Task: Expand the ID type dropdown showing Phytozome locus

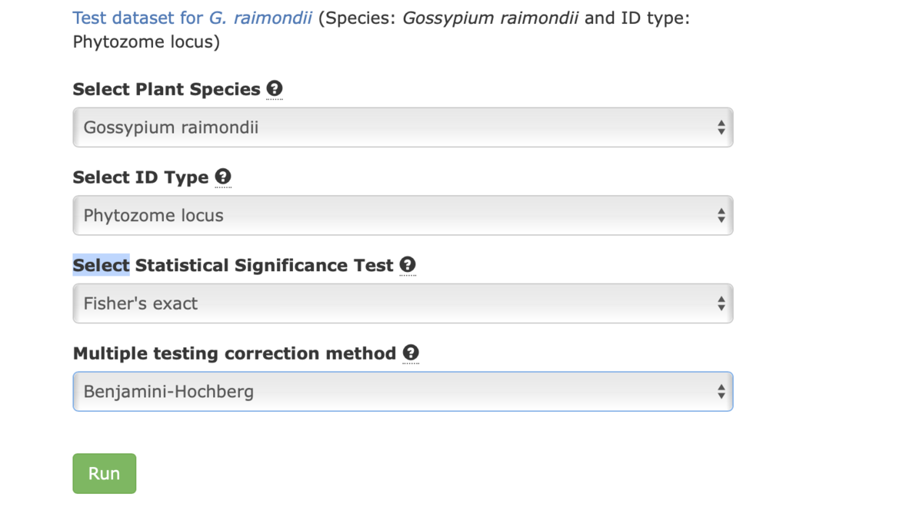Action: (403, 216)
